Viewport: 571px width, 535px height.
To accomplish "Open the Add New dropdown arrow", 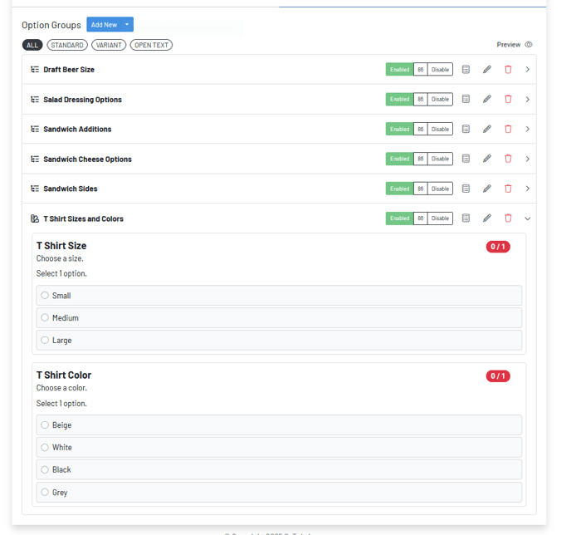I will coord(127,25).
